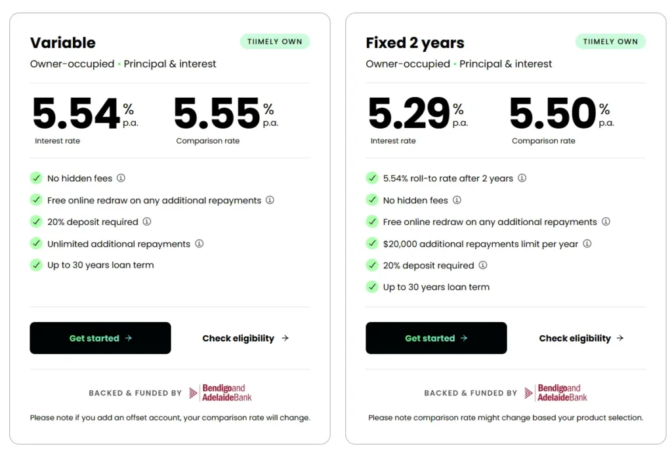The image size is (672, 450).
Task: Click info icon next to Variable '20% deposit required'
Action: (147, 222)
